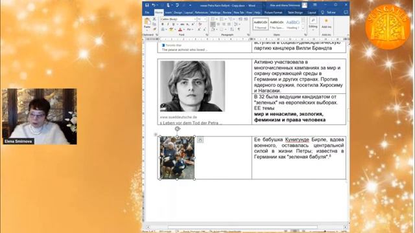This screenshot has width=415, height=233.
Task: Select the Heading 1 style
Action: pyautogui.click(x=292, y=24)
